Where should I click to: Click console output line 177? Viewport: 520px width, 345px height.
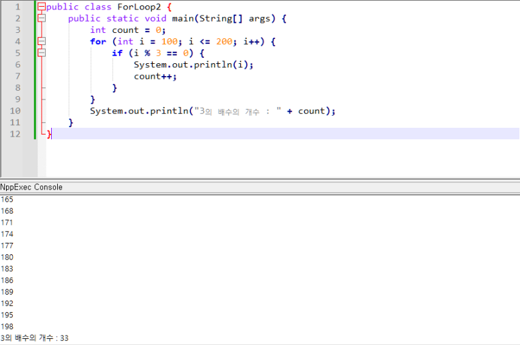coord(7,245)
